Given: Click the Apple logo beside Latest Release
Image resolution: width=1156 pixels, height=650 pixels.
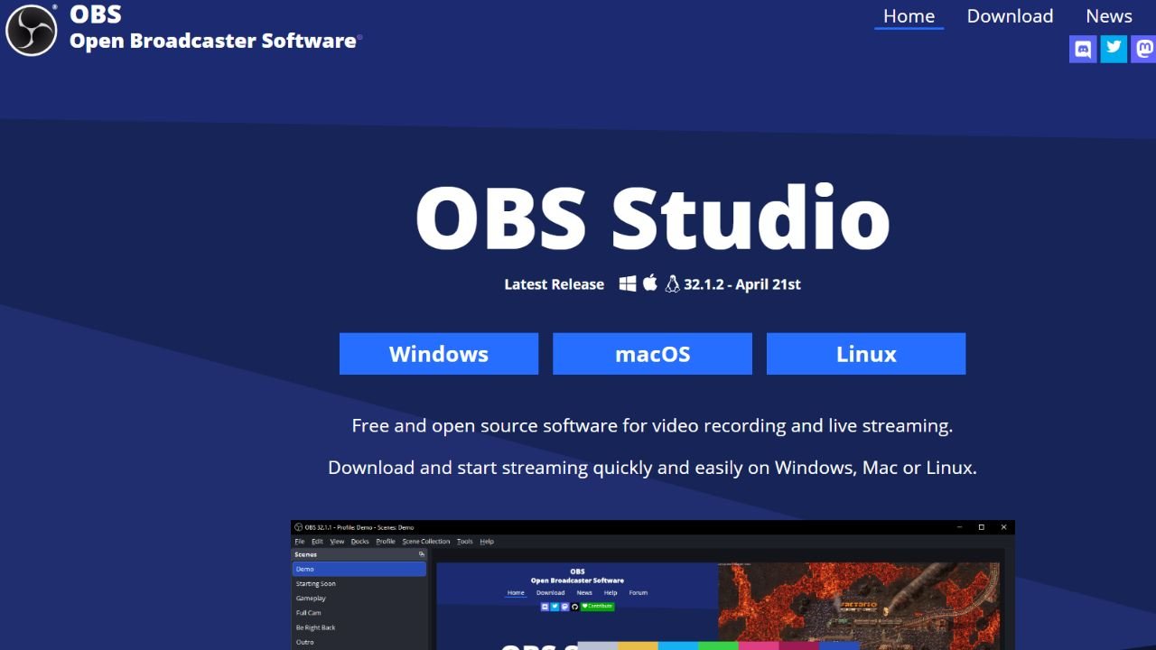Looking at the screenshot, I should pyautogui.click(x=649, y=283).
